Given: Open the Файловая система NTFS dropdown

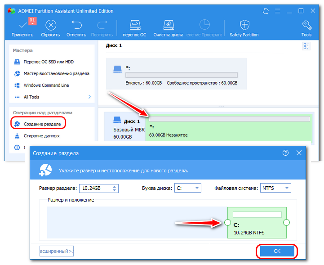Looking at the screenshot, I should point(275,188).
